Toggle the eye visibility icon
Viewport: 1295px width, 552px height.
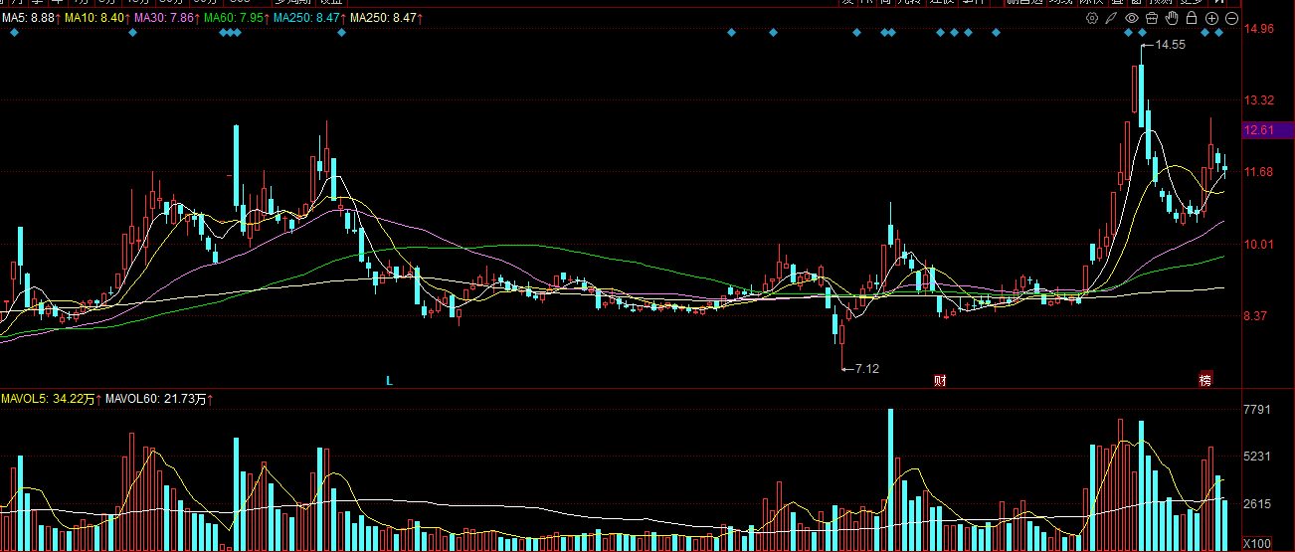pyautogui.click(x=1132, y=18)
